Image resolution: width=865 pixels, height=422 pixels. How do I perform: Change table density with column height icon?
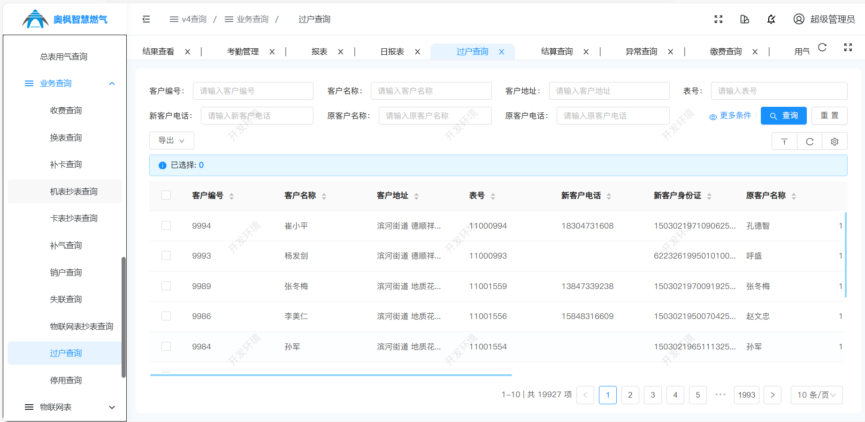point(784,141)
